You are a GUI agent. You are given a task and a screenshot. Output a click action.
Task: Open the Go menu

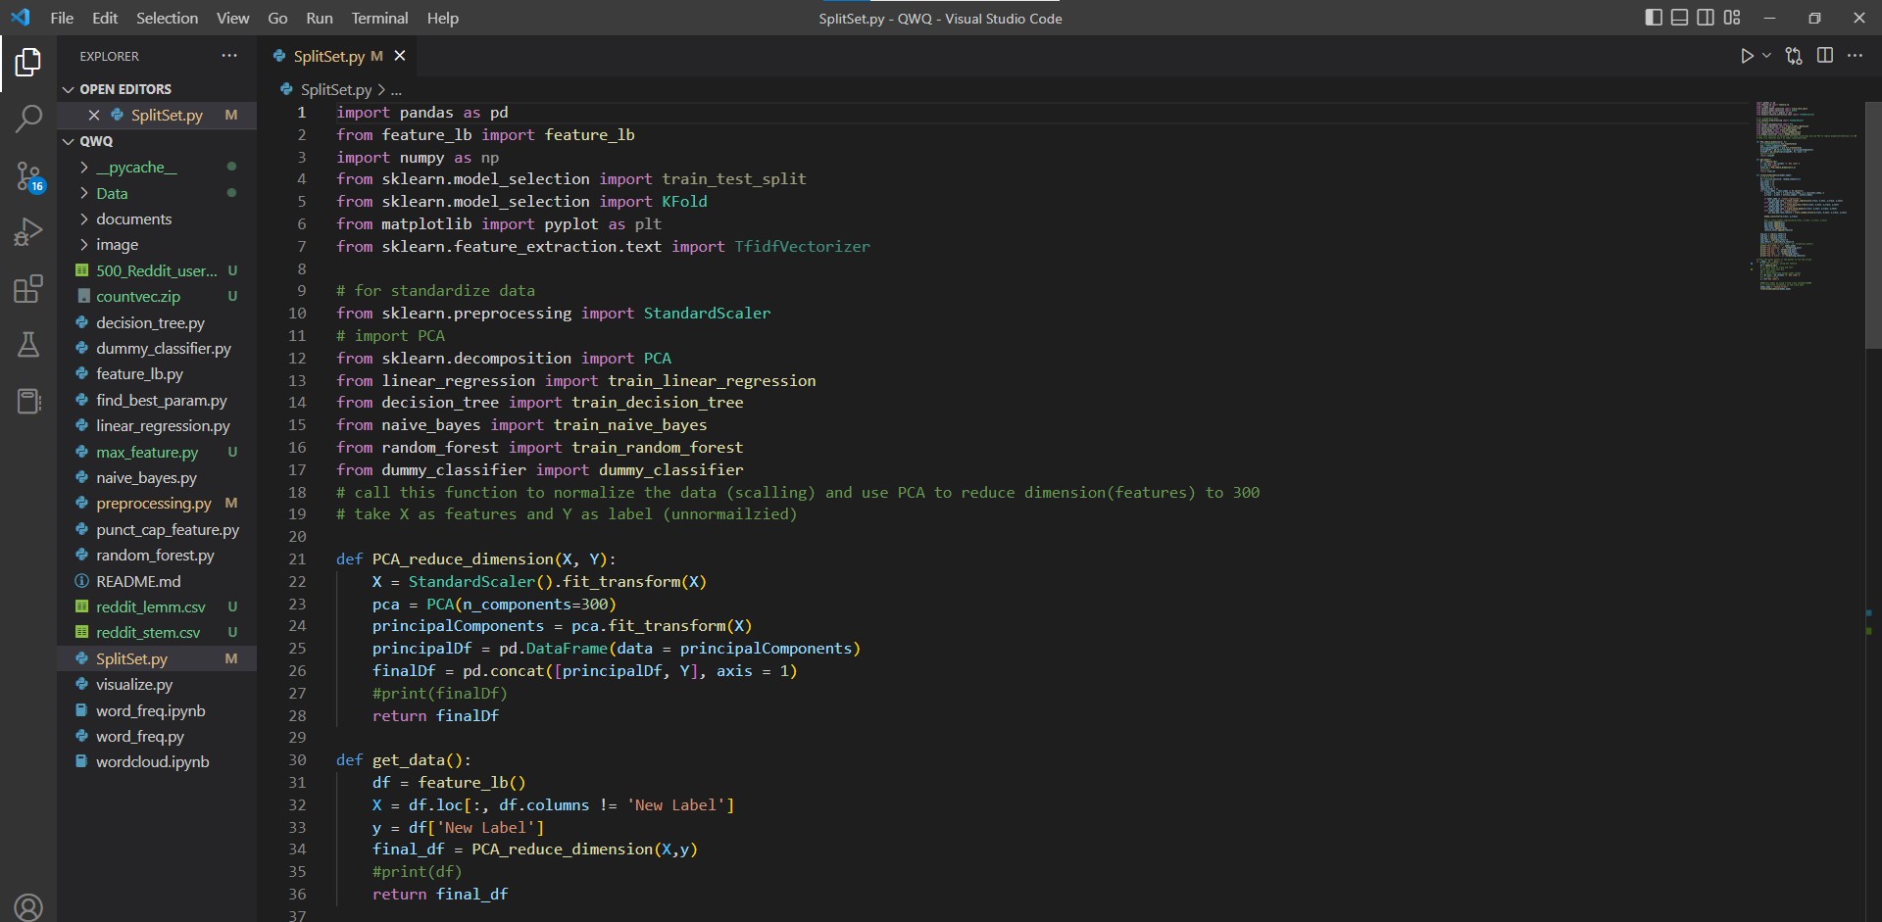tap(277, 18)
